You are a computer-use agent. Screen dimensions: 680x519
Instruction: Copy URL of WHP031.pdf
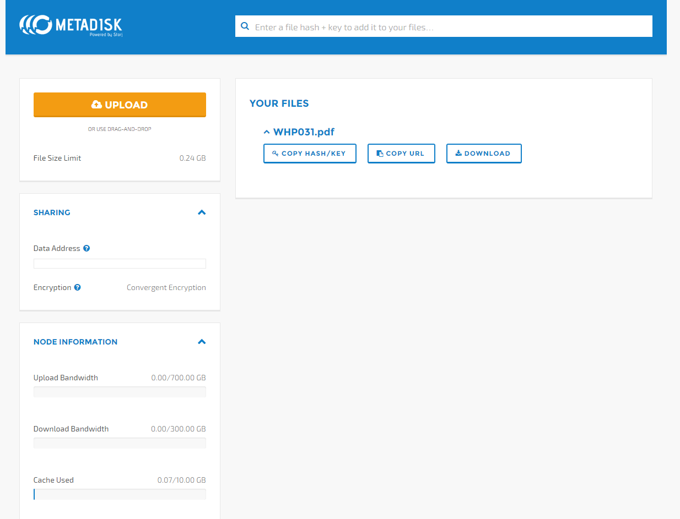coord(401,154)
